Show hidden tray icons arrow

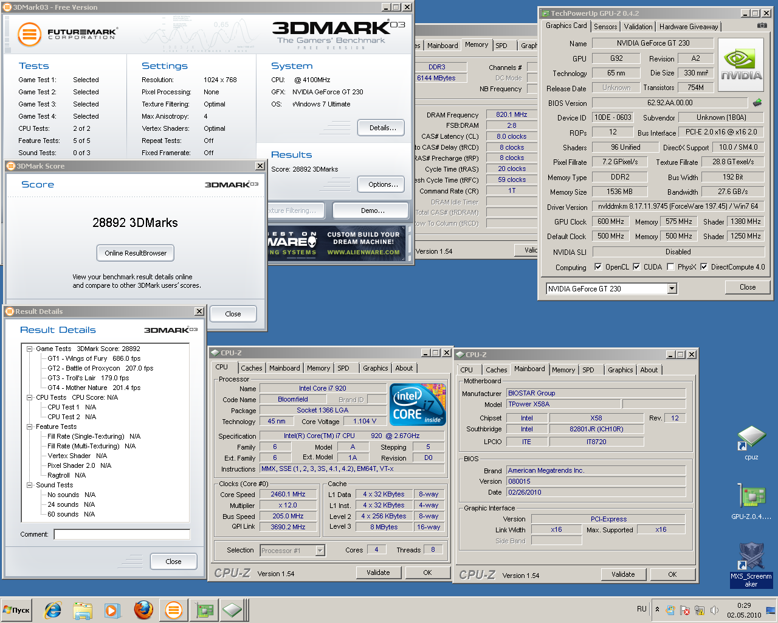(657, 609)
